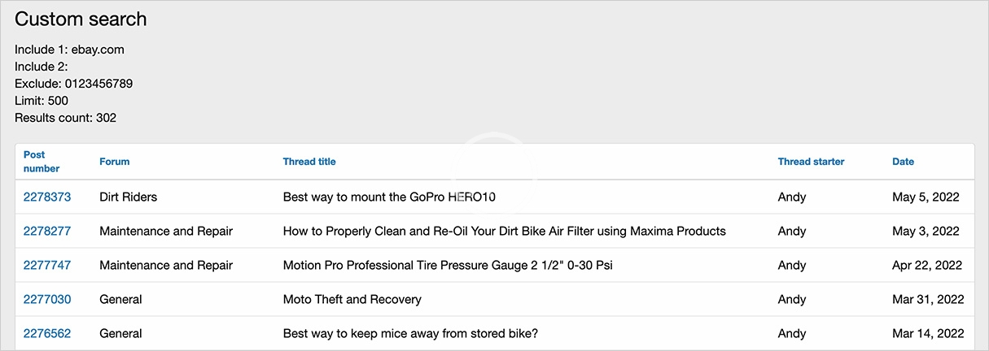
Task: Click the May 5, 2022 date cell
Action: coord(926,197)
